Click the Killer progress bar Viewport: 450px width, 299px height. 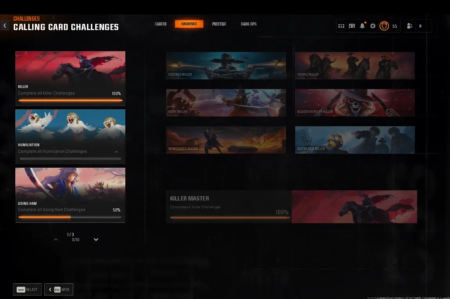70,100
